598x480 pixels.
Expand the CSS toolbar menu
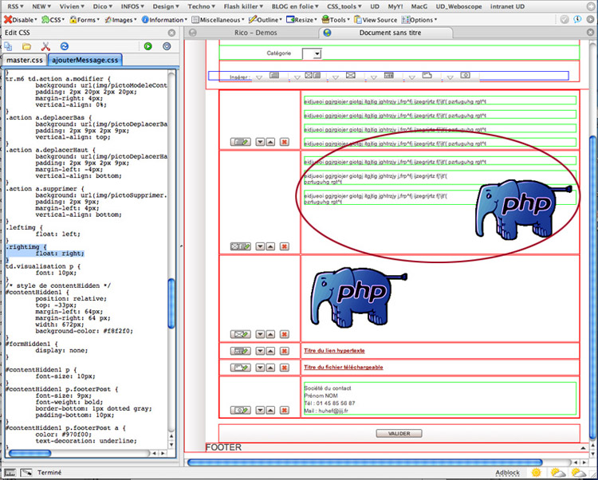pos(54,19)
